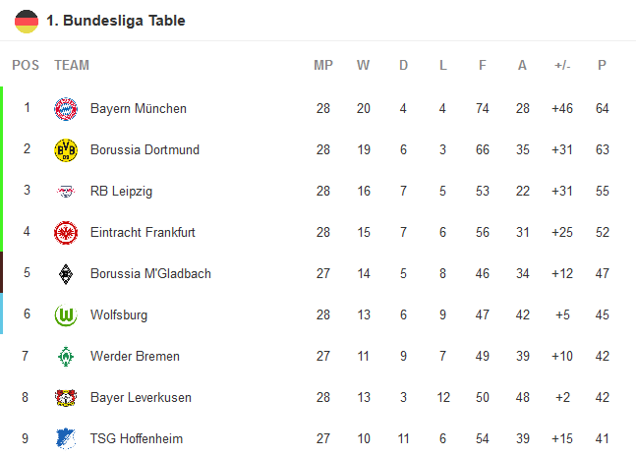Open the Eintracht Frankfurt team link
The height and width of the screenshot is (456, 636).
[x=143, y=232]
